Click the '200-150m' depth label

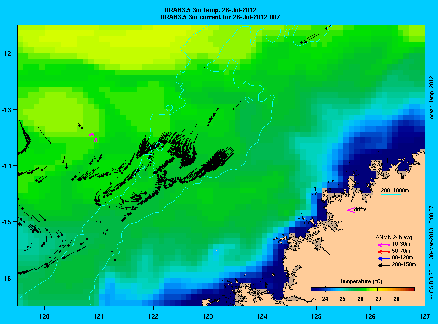[404, 264]
